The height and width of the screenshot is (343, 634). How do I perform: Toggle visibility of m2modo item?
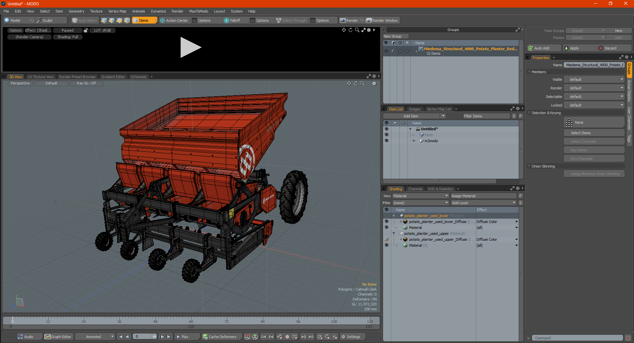pyautogui.click(x=386, y=141)
